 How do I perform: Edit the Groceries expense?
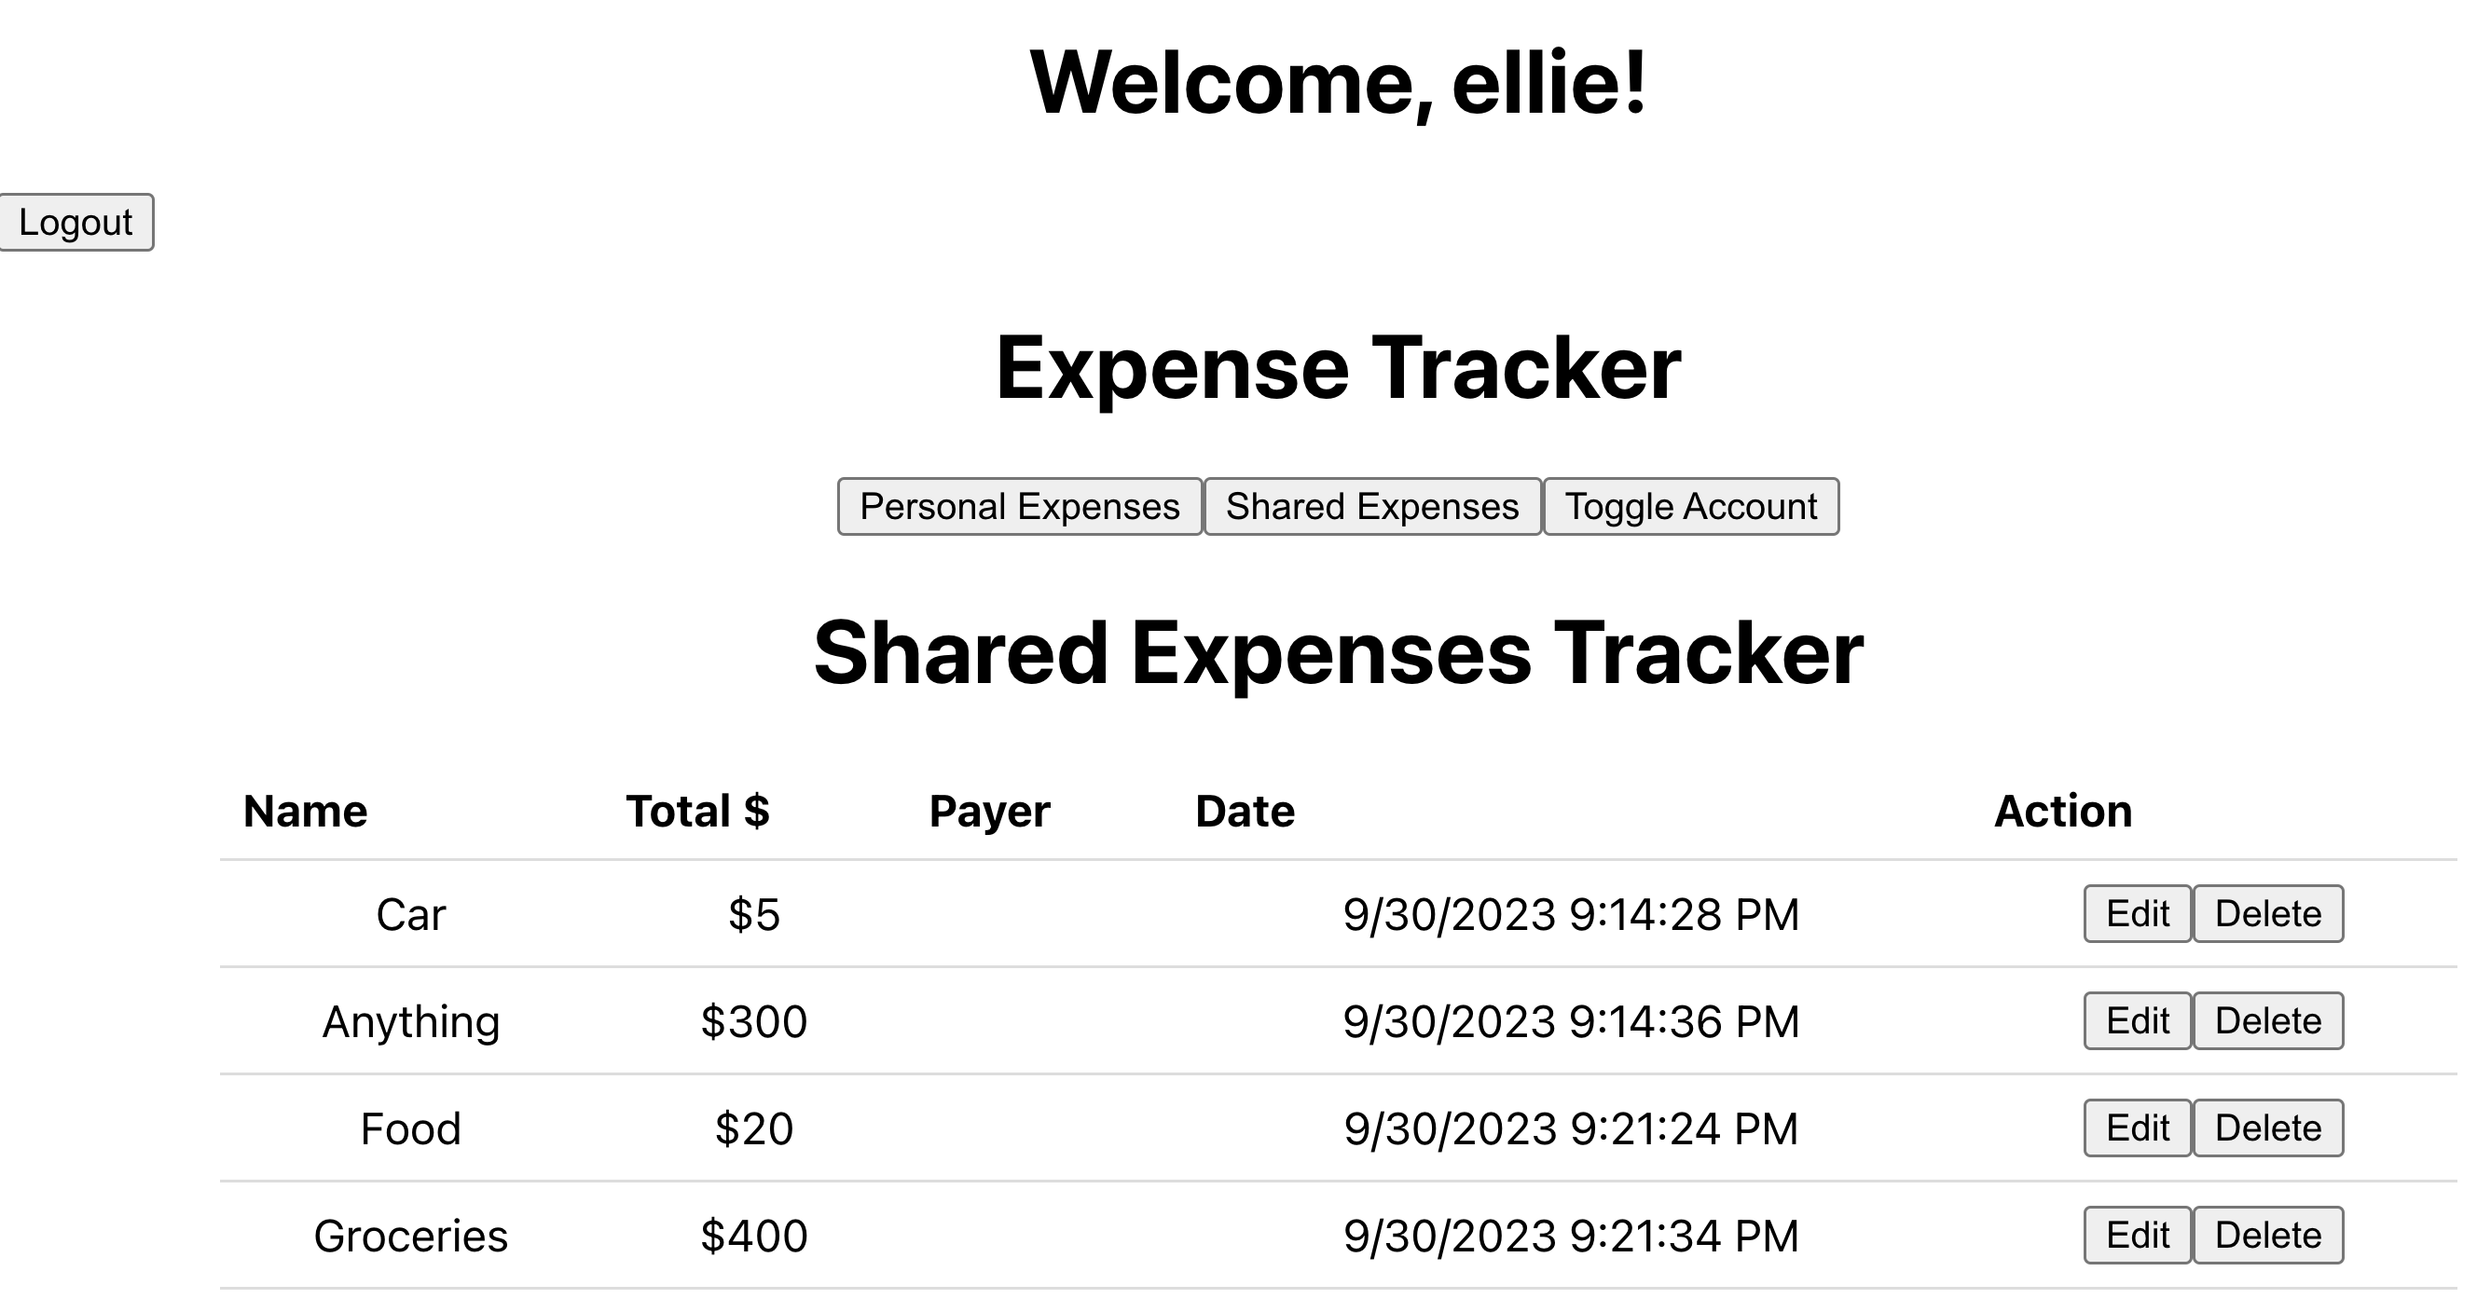click(x=2135, y=1235)
